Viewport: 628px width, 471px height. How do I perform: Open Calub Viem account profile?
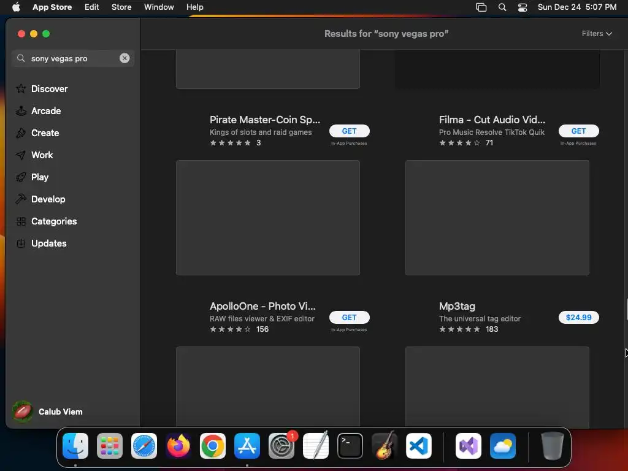click(x=47, y=412)
